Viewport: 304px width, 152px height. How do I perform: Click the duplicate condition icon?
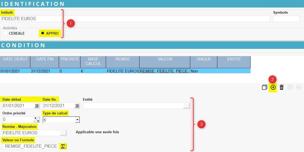click(265, 87)
